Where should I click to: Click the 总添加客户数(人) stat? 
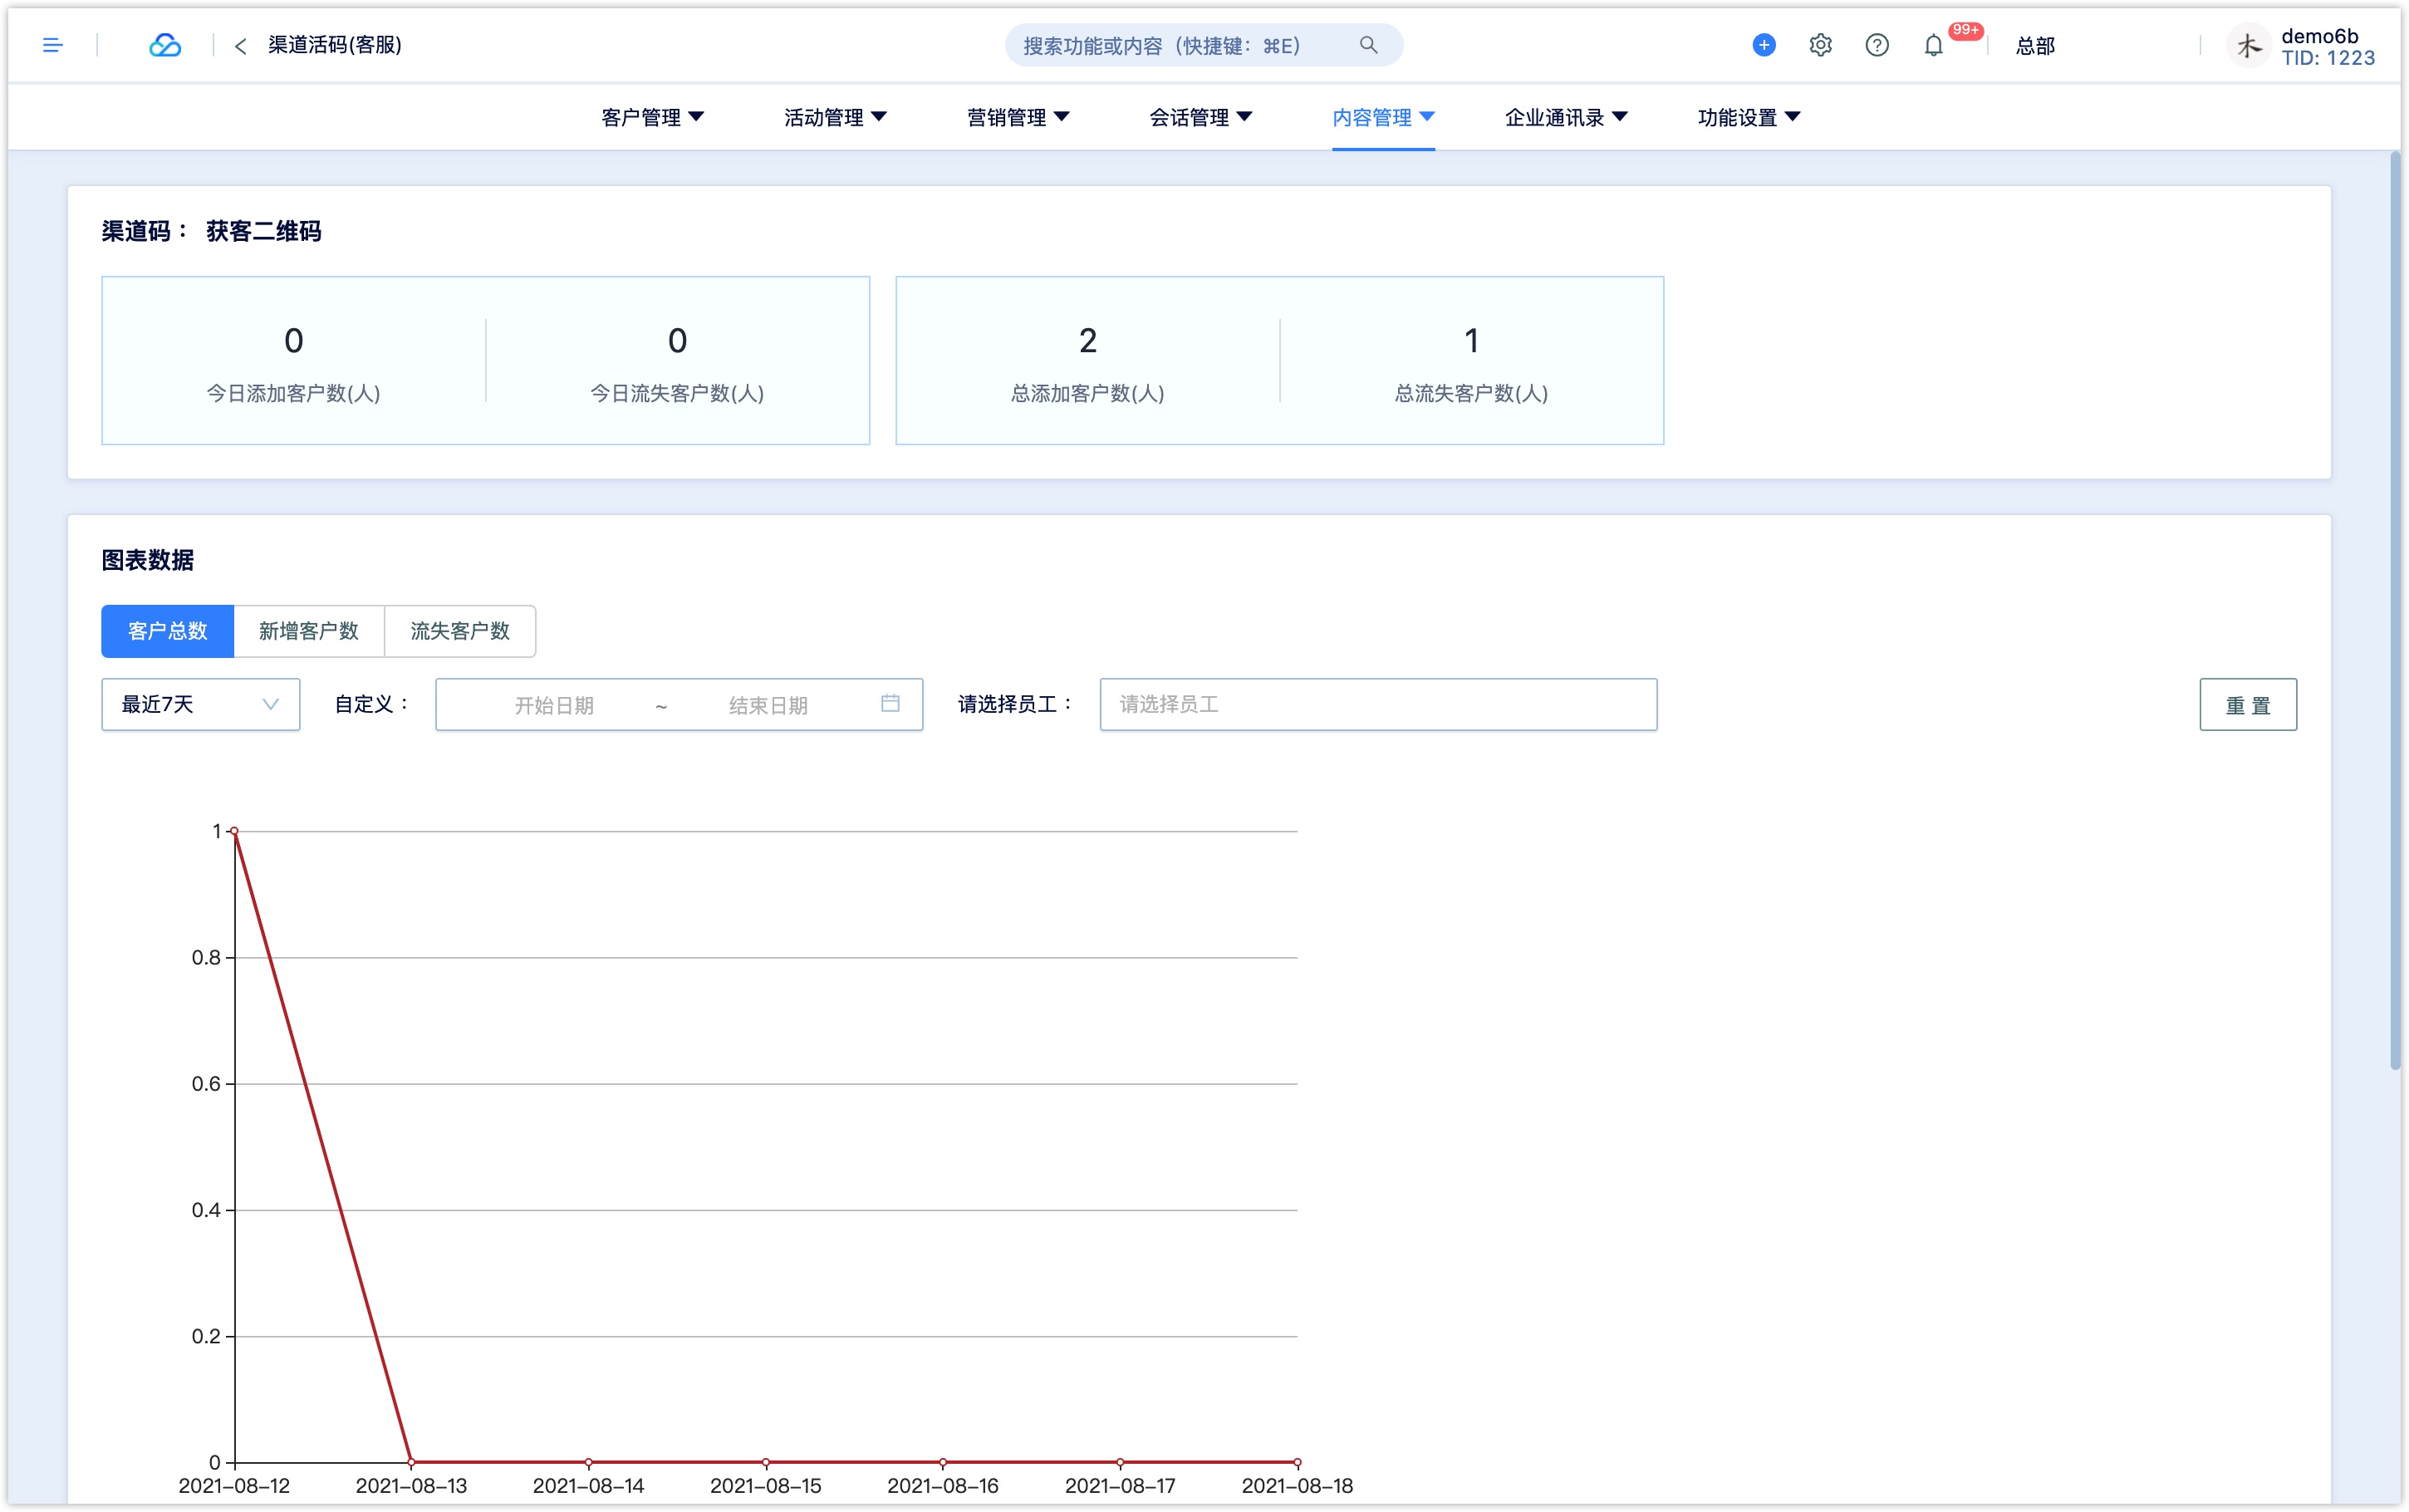point(1087,393)
